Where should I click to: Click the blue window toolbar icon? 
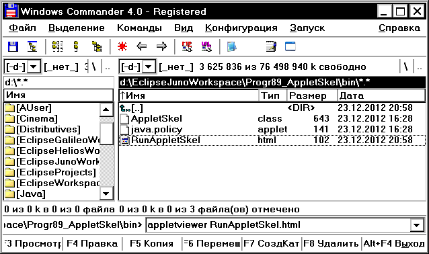[290, 47]
